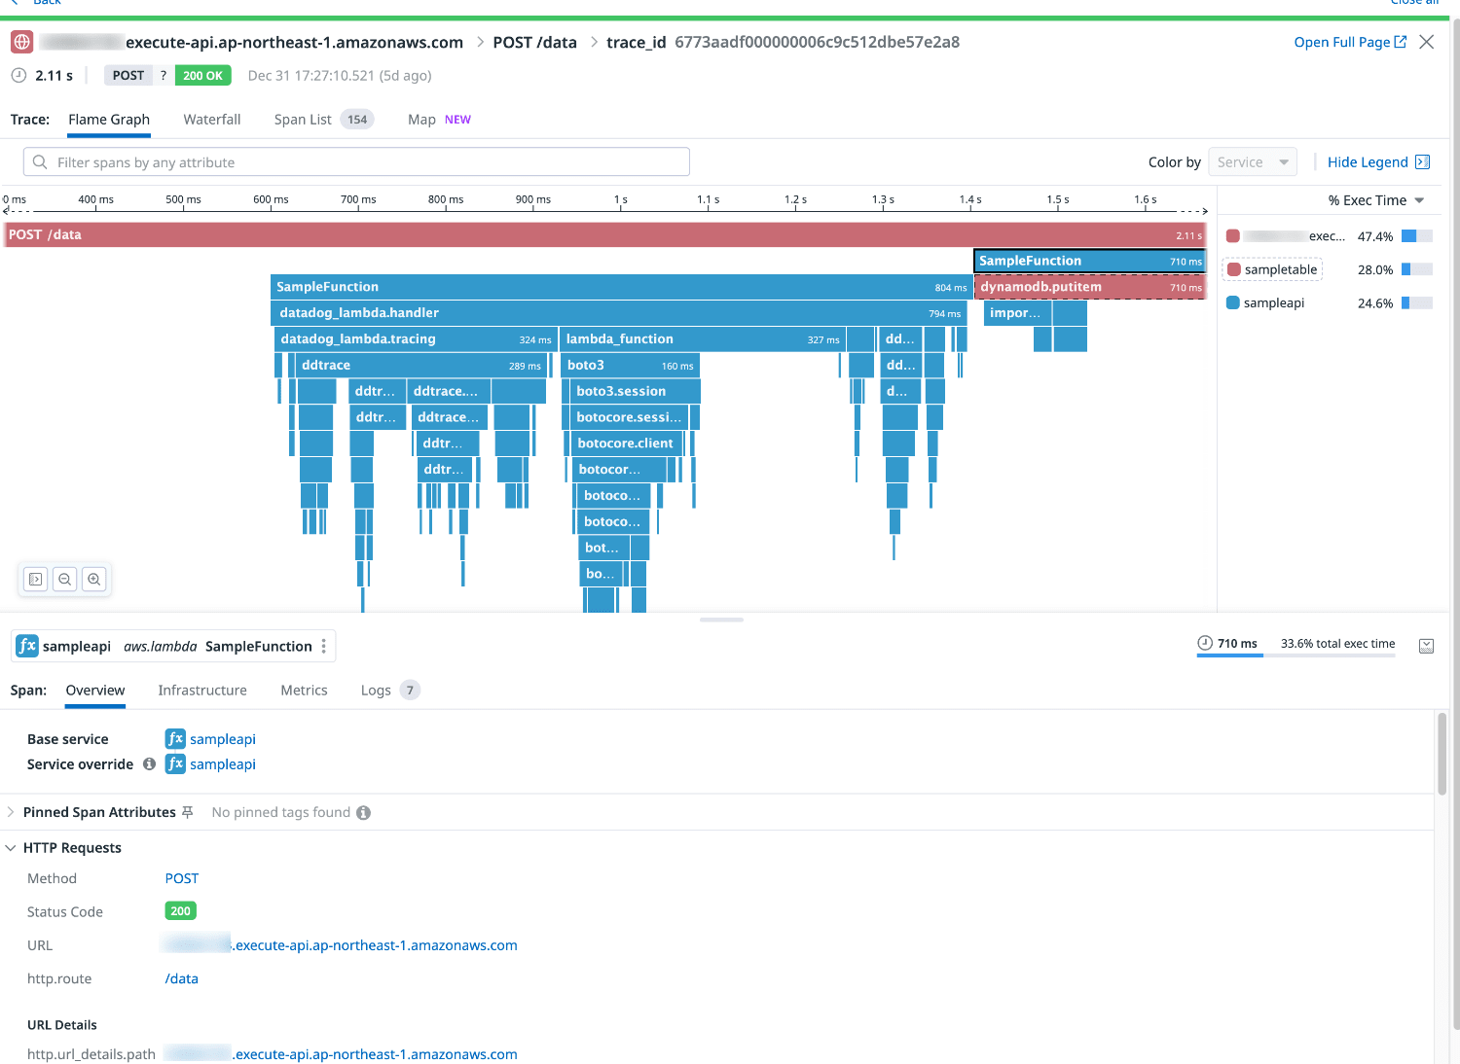
Task: Click the blue sampleapi legend swatch
Action: (x=1233, y=302)
